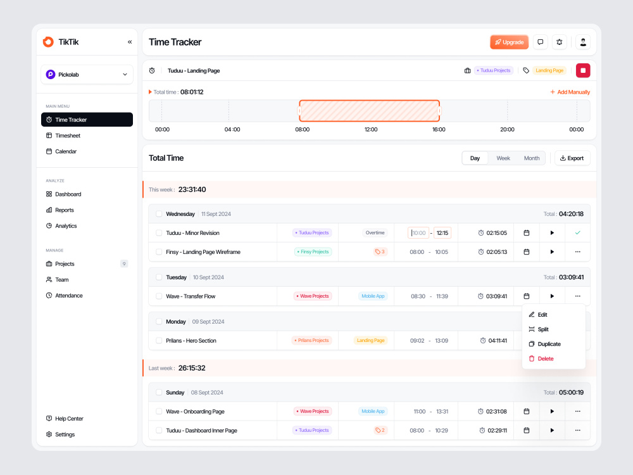
Task: Switch to the Month view tab
Action: [x=531, y=158]
